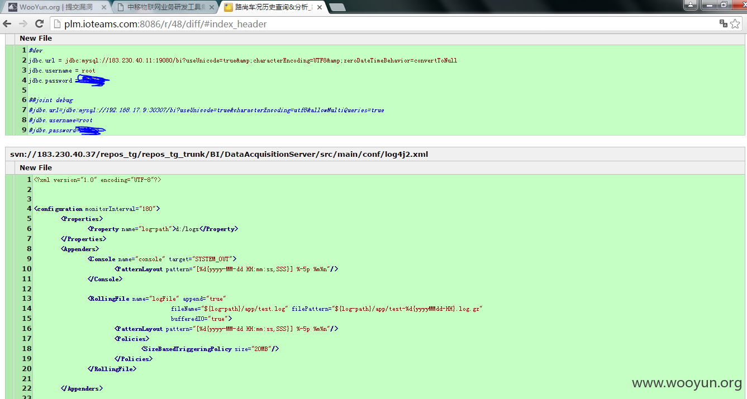
Task: Click the svn://183.230.40.37 log4j2.xml file path header
Action: click(x=219, y=154)
